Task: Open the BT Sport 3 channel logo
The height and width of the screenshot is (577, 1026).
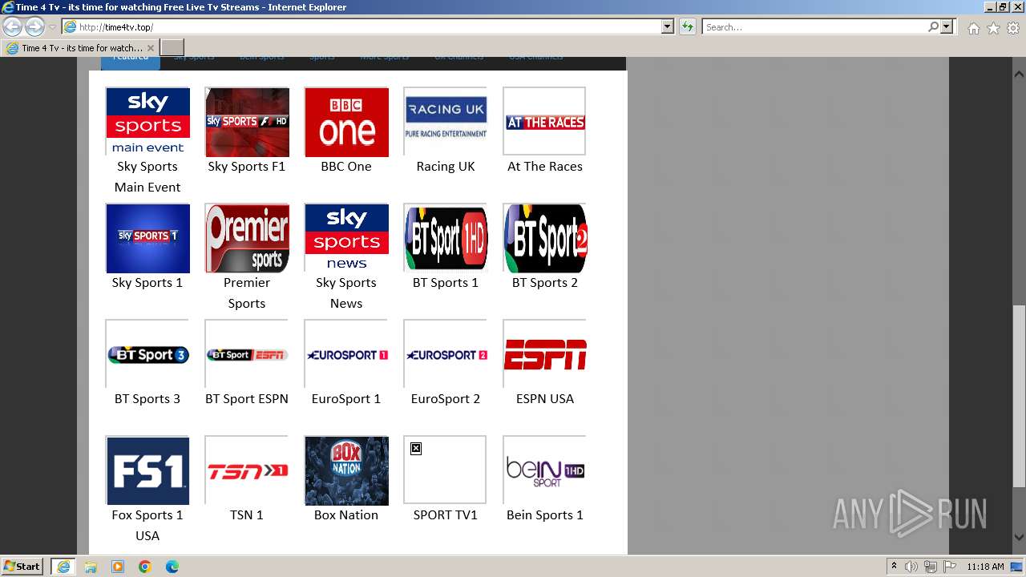Action: coord(147,354)
